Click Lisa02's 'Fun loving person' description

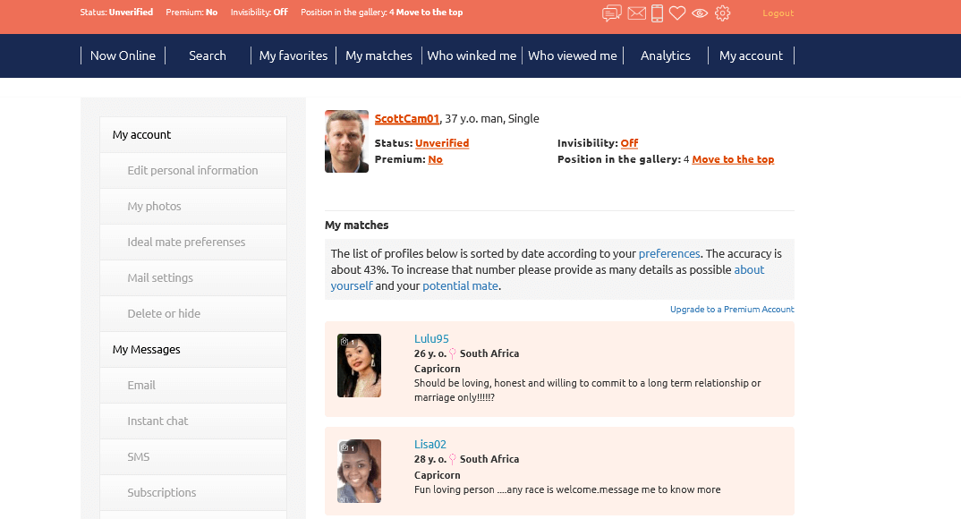[x=567, y=489]
